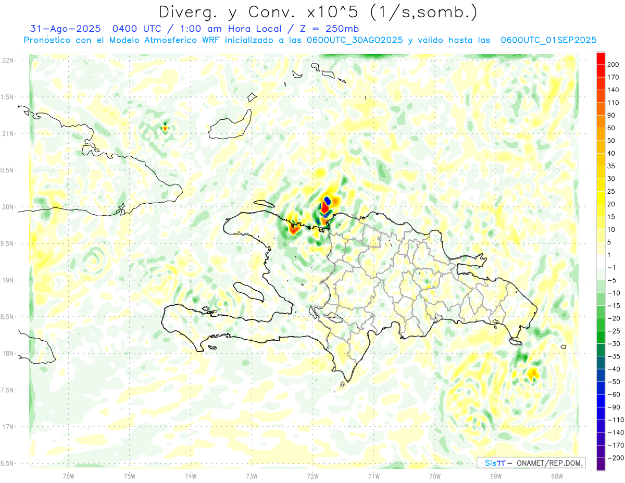The height and width of the screenshot is (483, 625).
Task: Click the '1.5N' latitude label
Action: coord(8,97)
